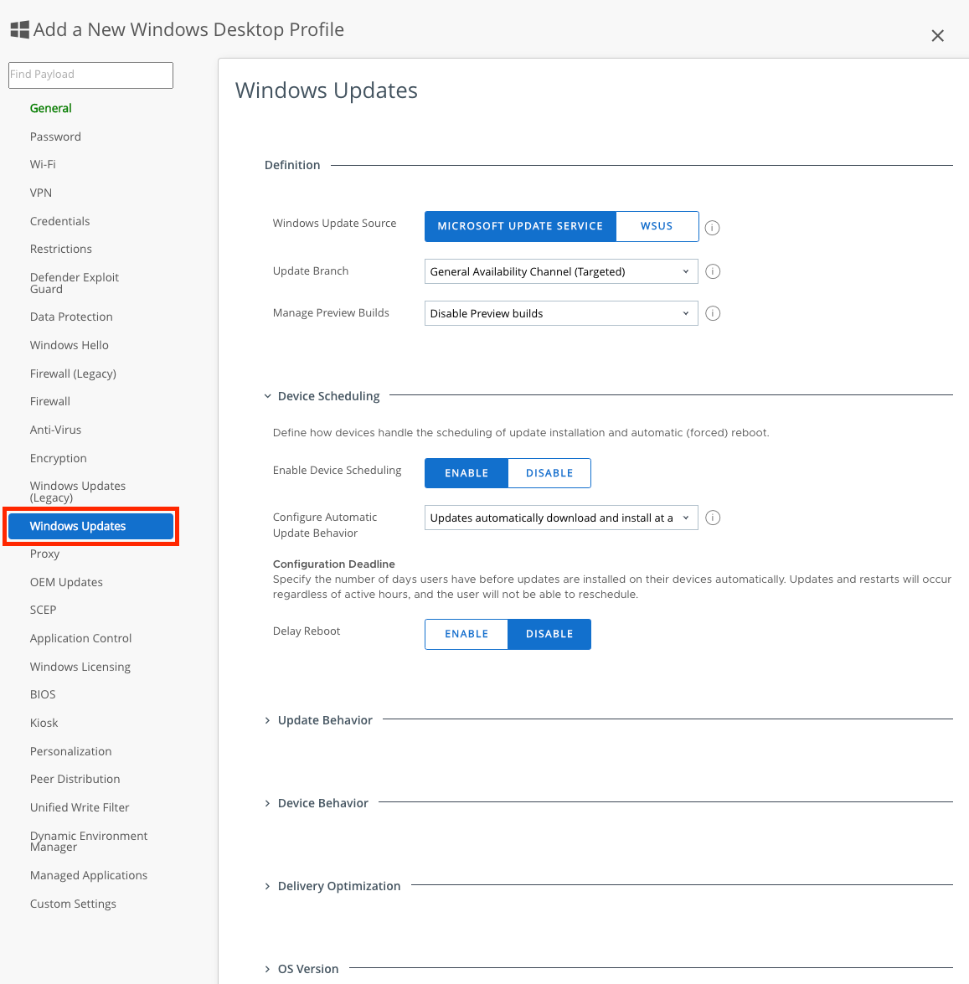The image size is (969, 984).
Task: Choose Microsoft Update Service source
Action: tap(520, 226)
